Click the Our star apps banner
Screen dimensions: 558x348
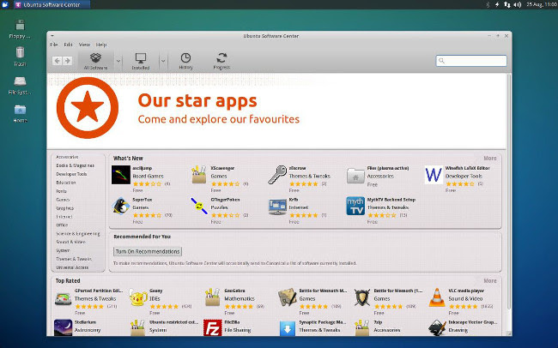point(276,111)
